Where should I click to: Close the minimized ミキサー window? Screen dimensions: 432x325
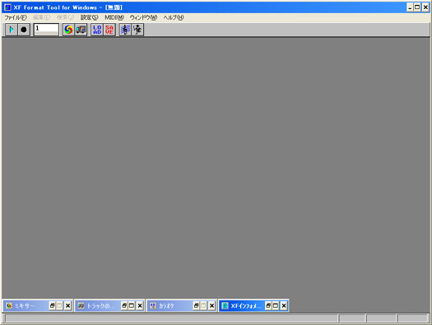coord(67,305)
